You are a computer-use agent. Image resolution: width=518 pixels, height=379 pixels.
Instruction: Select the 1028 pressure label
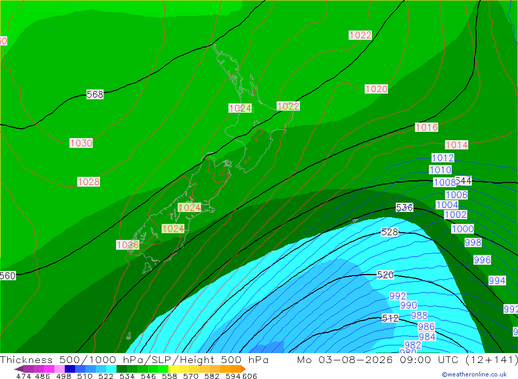(89, 182)
